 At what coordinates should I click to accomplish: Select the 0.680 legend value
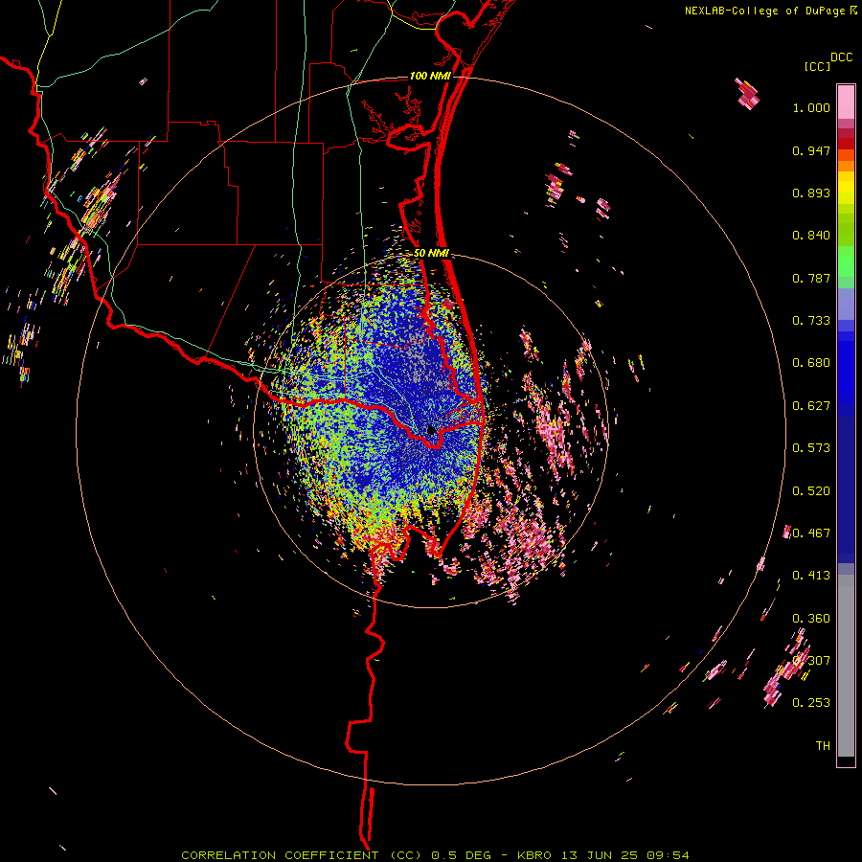pos(811,363)
